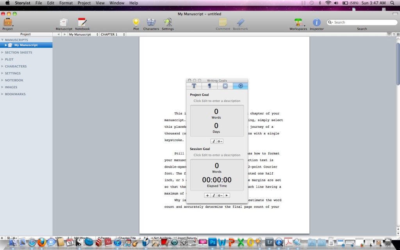Click the Bookmark toolbar icon

point(240,22)
